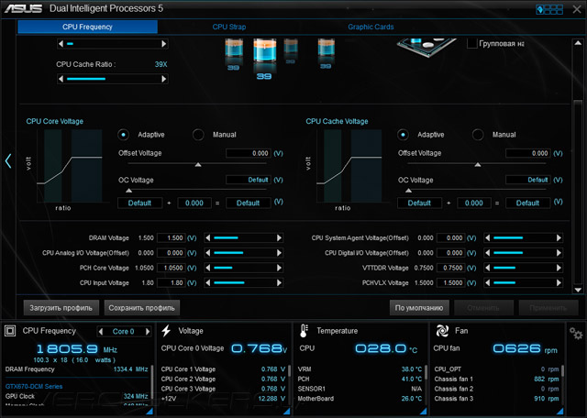Screen dimensions: 587x418
Task: Switch to previous core in CPU Frequency monitor
Action: (100, 332)
